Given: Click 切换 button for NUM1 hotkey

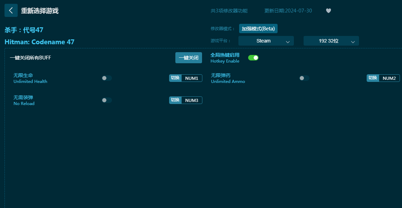Looking at the screenshot, I should [175, 78].
